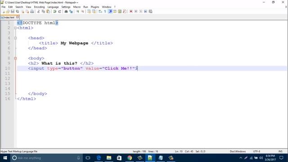Redo the edit via the toolbar
288x162 pixels.
[x=59, y=11]
